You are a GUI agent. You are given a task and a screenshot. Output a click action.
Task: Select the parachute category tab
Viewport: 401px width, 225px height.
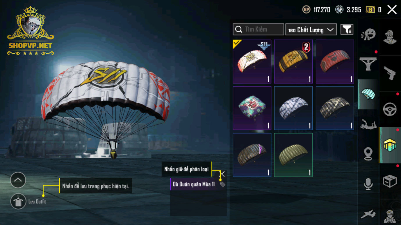(368, 95)
